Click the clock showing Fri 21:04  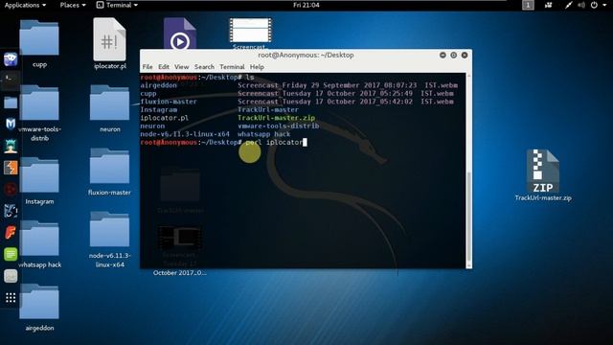coord(306,5)
